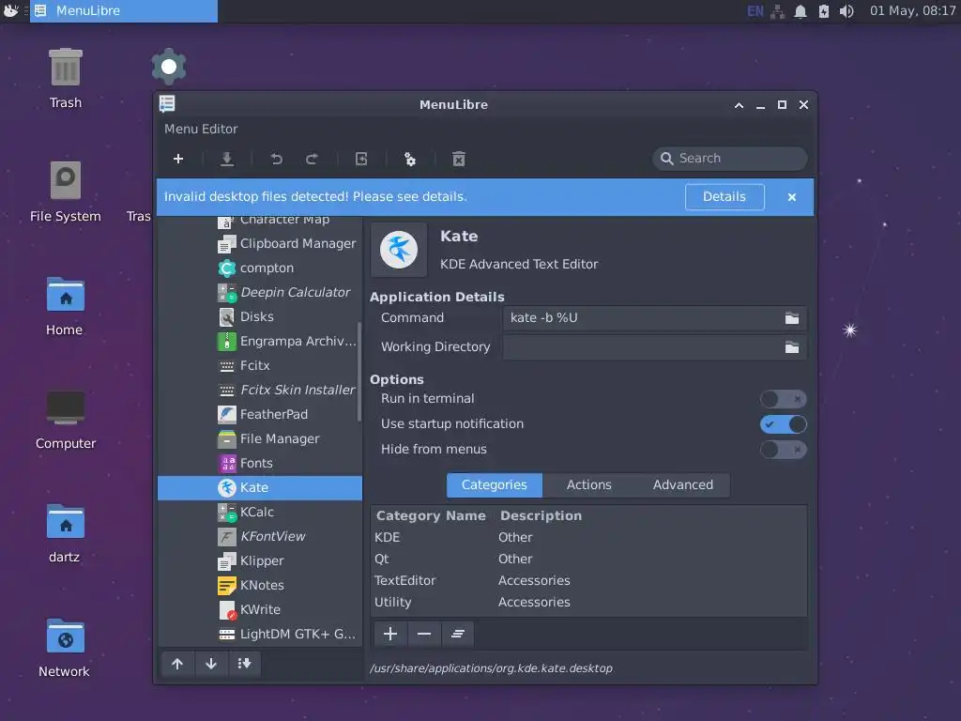Screen dimensions: 961x721
Task: Click the empty Working Directory field
Action: click(x=654, y=347)
